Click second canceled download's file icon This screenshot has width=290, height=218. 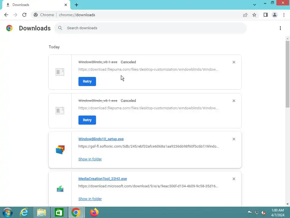(60, 110)
